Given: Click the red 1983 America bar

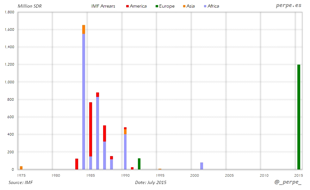Looking at the screenshot, I should click(77, 164).
